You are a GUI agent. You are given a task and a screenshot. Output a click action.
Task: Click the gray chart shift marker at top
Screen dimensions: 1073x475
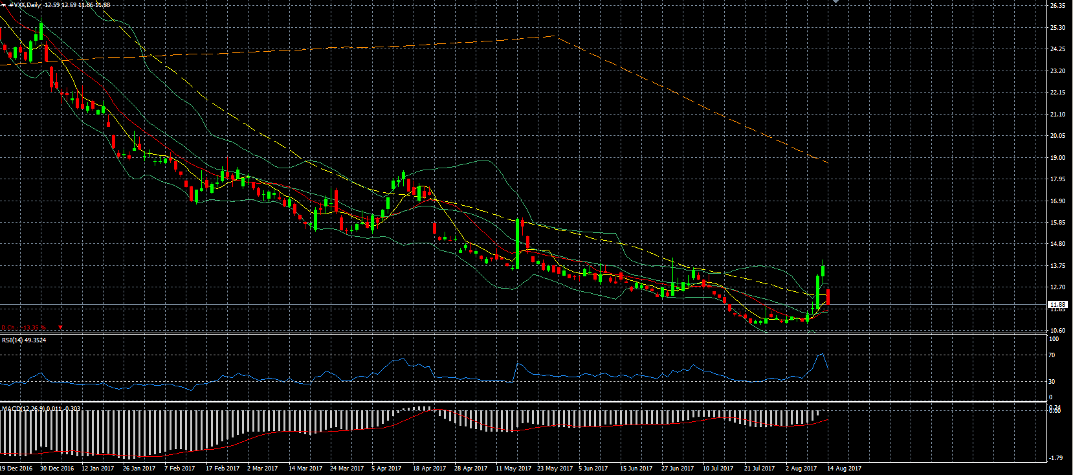coord(835,2)
